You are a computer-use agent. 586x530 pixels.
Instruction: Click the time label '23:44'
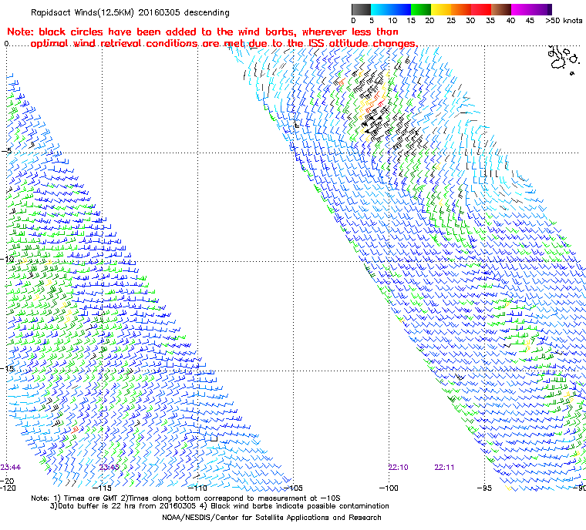pyautogui.click(x=11, y=468)
